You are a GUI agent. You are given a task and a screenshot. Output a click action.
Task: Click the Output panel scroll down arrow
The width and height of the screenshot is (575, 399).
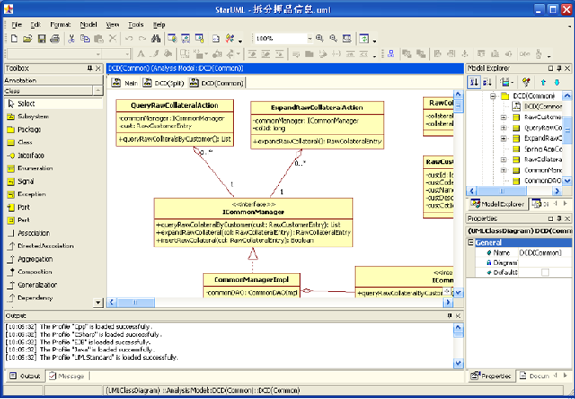pos(458,363)
